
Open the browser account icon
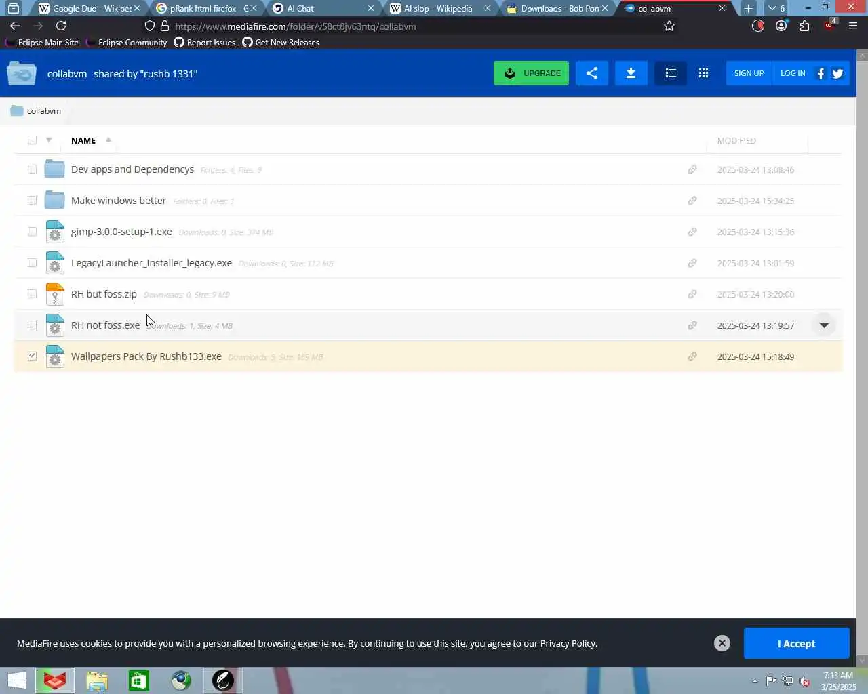(781, 26)
